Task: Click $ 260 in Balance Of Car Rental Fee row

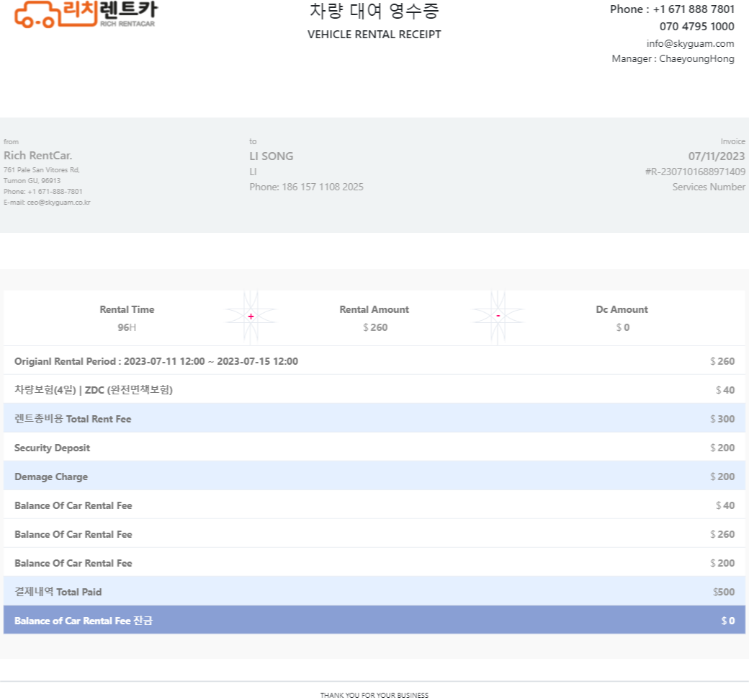Action: tap(722, 534)
